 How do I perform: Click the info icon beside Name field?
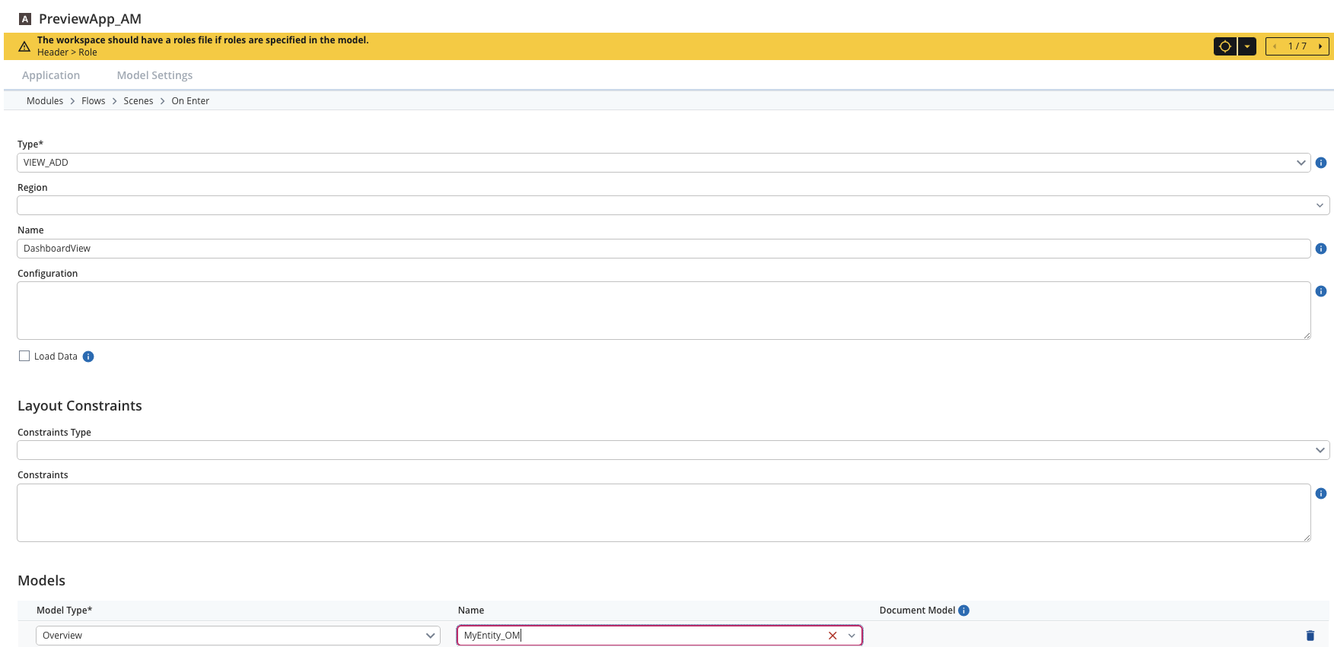(1321, 249)
